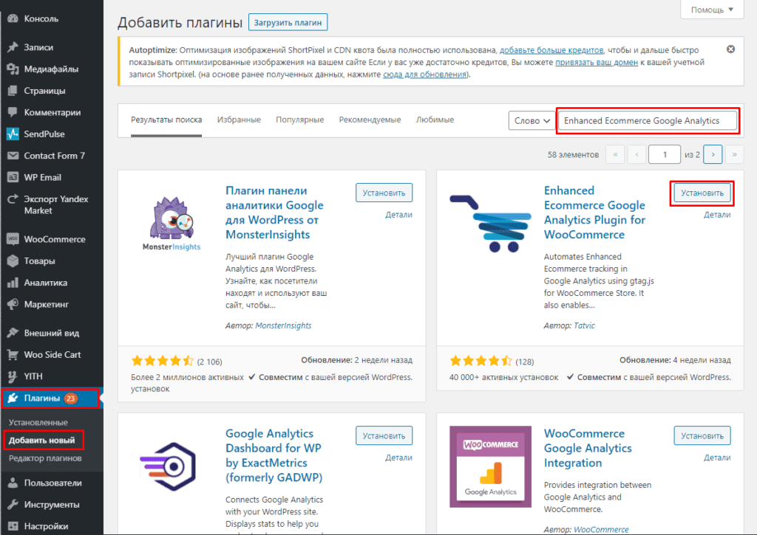Install the MonsterInsights plugin
757x535 pixels.
coord(384,193)
